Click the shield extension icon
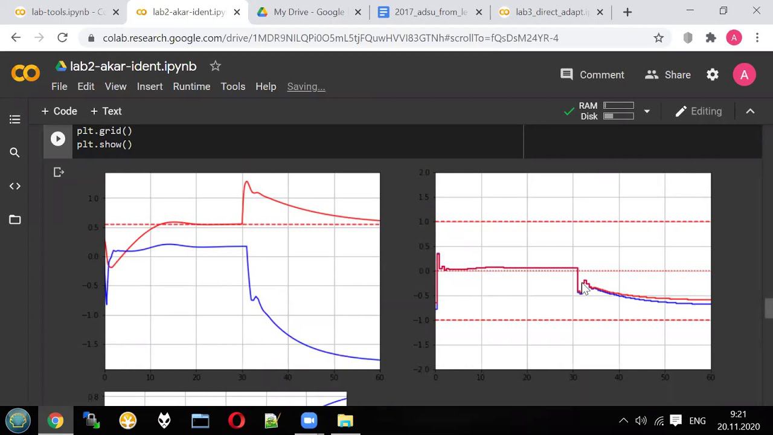 tap(688, 38)
